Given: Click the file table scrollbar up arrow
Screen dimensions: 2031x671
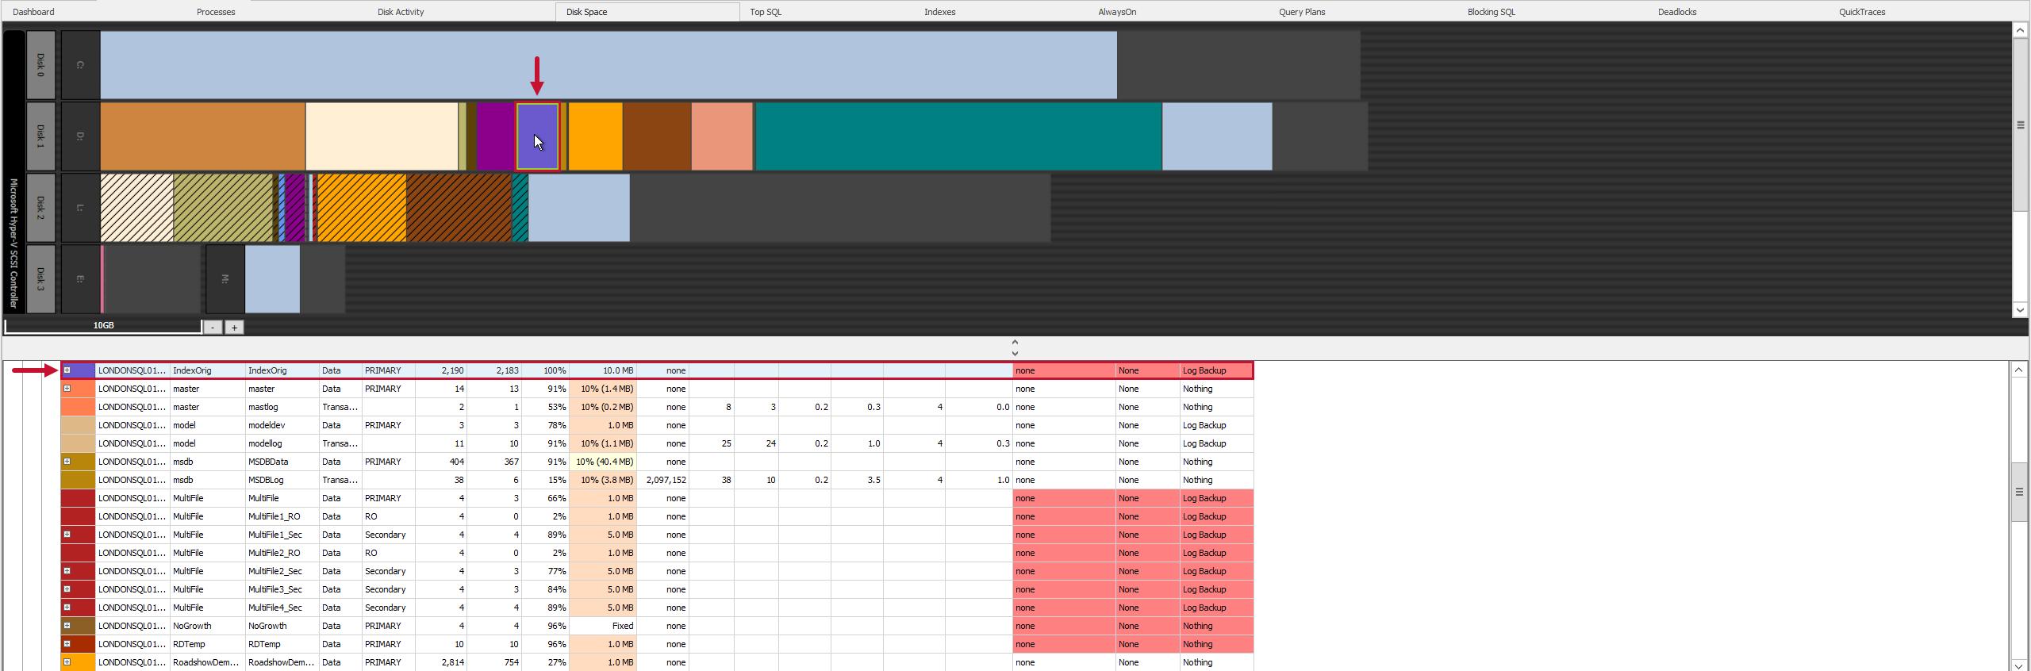Looking at the screenshot, I should point(2019,370).
